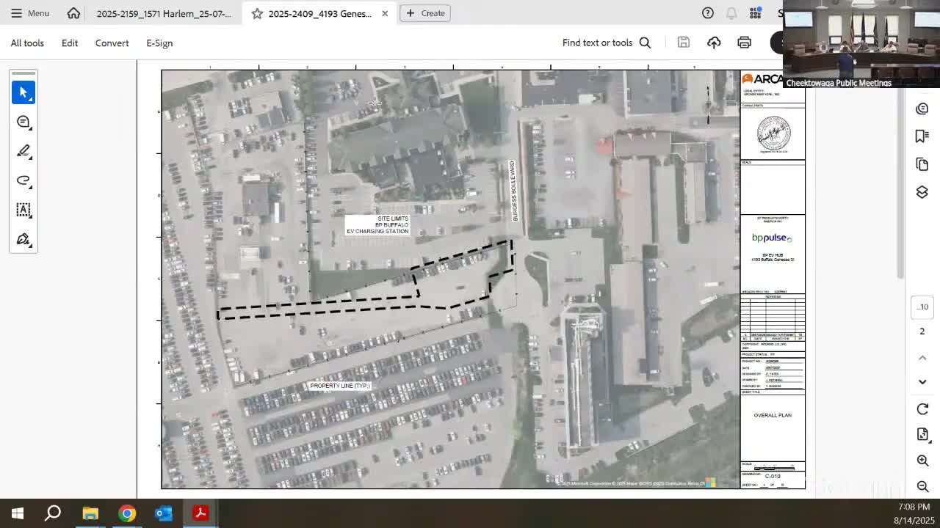Screen dimensions: 940x528
Task: Choose the Fill & Sign pen tool
Action: point(23,239)
